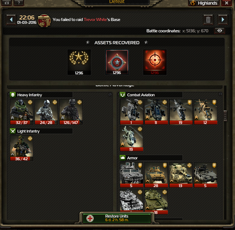Click the Heavy Infantry skull icon
This screenshot has height=230, width=235.
coord(13,95)
